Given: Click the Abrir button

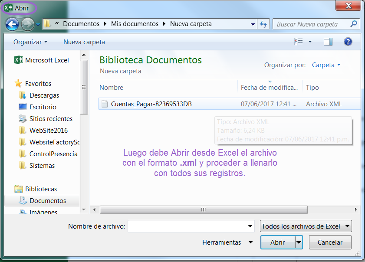Looking at the screenshot, I should tap(278, 242).
